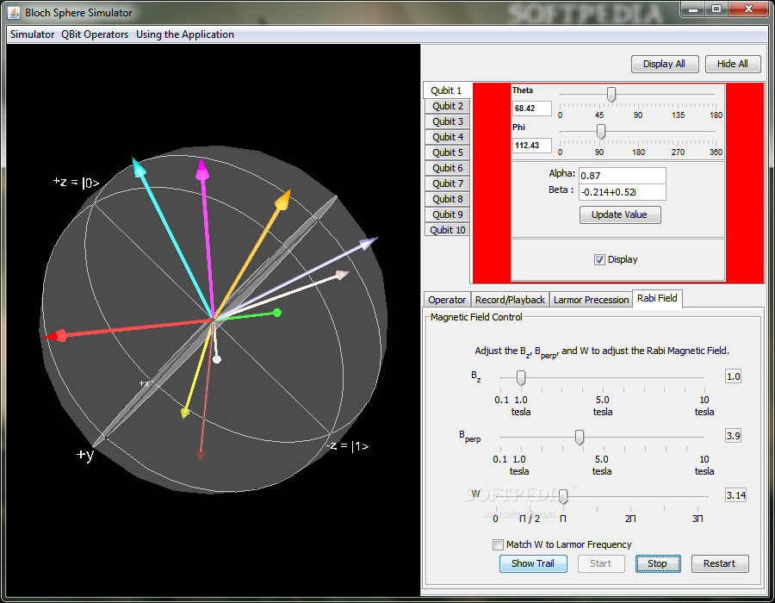775x603 pixels.
Task: Click the Update Value button
Action: point(619,214)
